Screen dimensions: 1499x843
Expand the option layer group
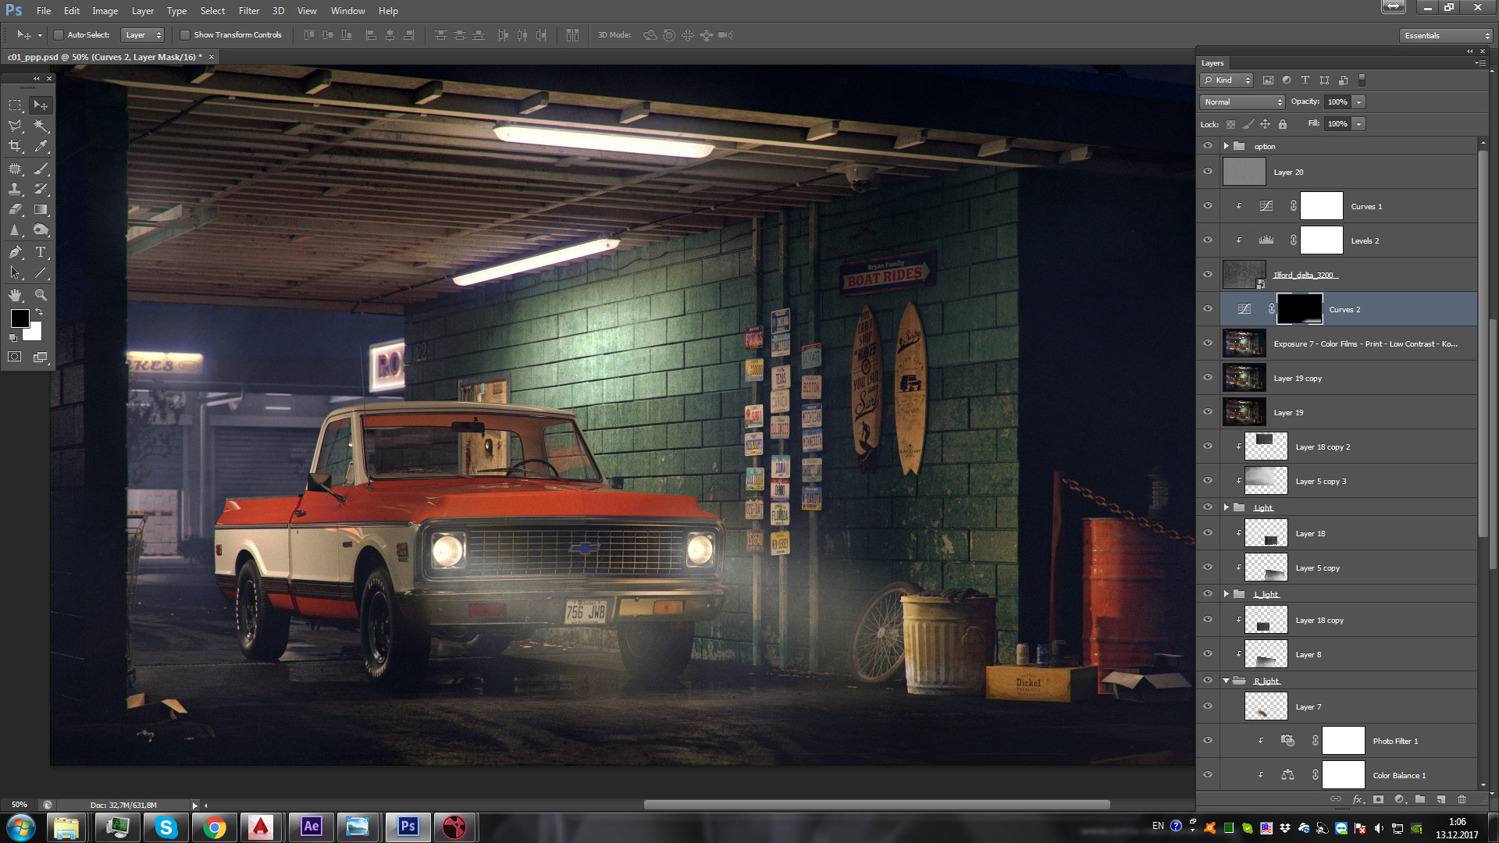point(1227,146)
